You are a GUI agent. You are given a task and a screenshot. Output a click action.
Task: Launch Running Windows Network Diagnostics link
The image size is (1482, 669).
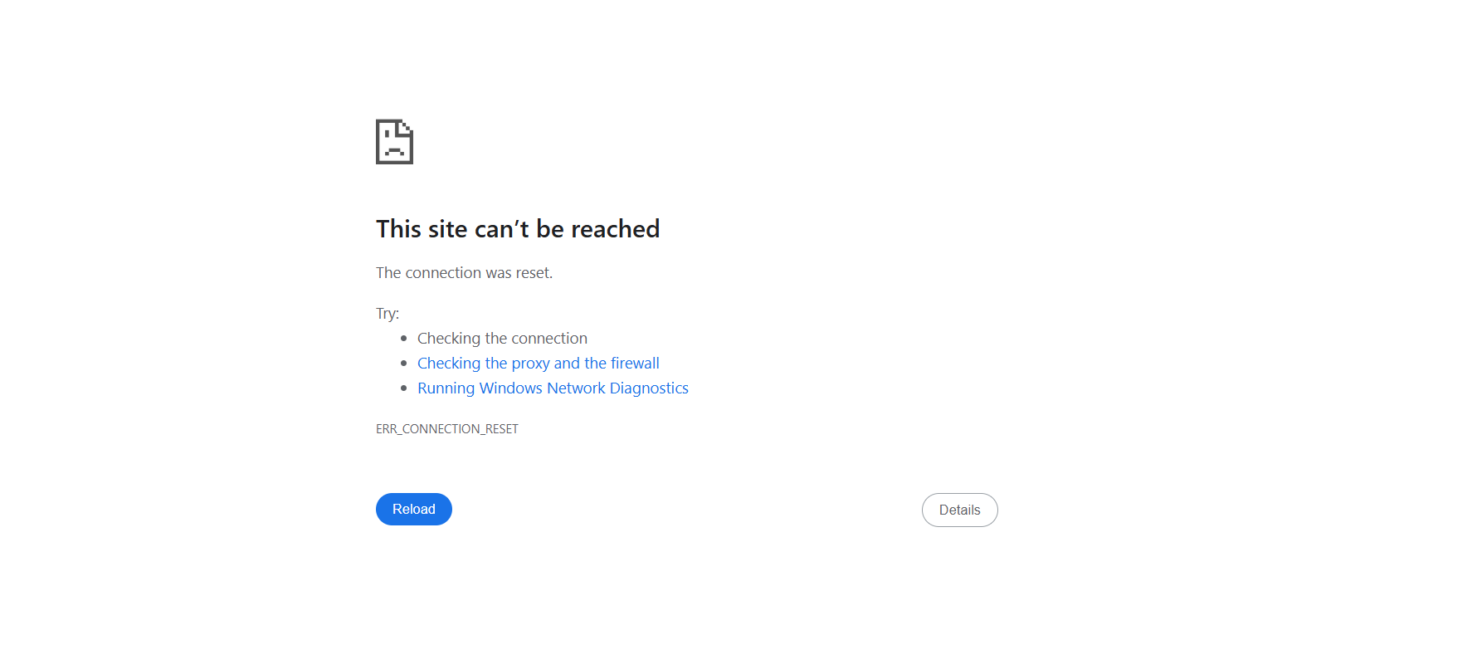pos(553,388)
